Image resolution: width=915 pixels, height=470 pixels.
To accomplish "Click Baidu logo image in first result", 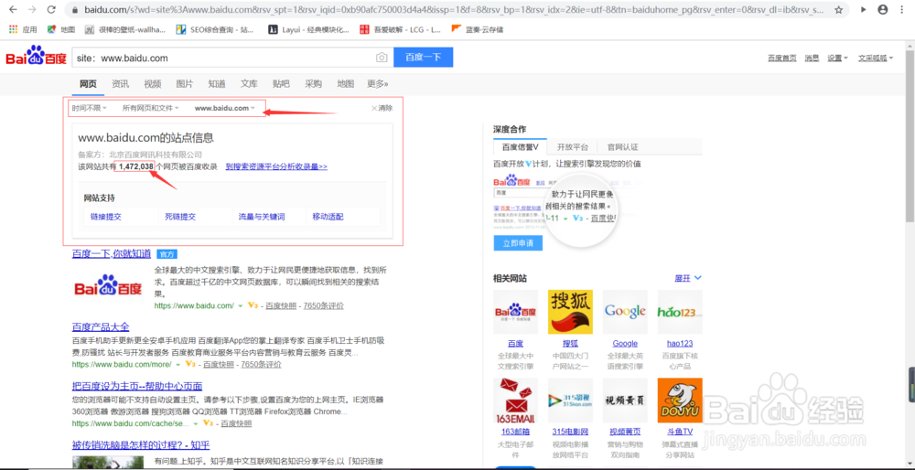I will tap(108, 286).
